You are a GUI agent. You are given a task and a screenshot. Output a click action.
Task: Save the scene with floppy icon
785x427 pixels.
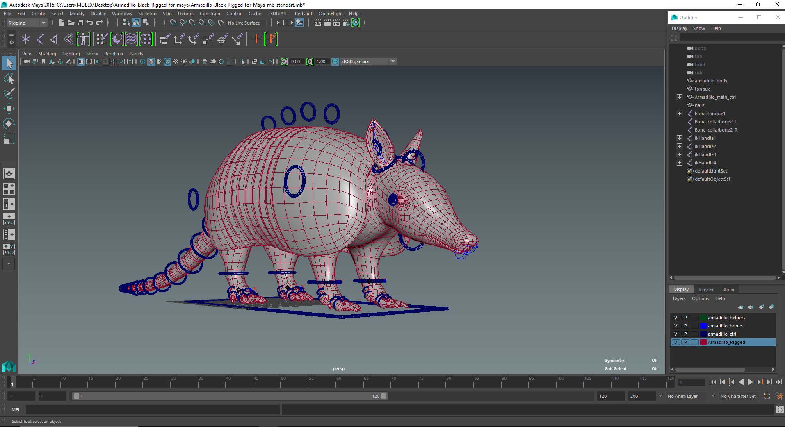pyautogui.click(x=80, y=23)
